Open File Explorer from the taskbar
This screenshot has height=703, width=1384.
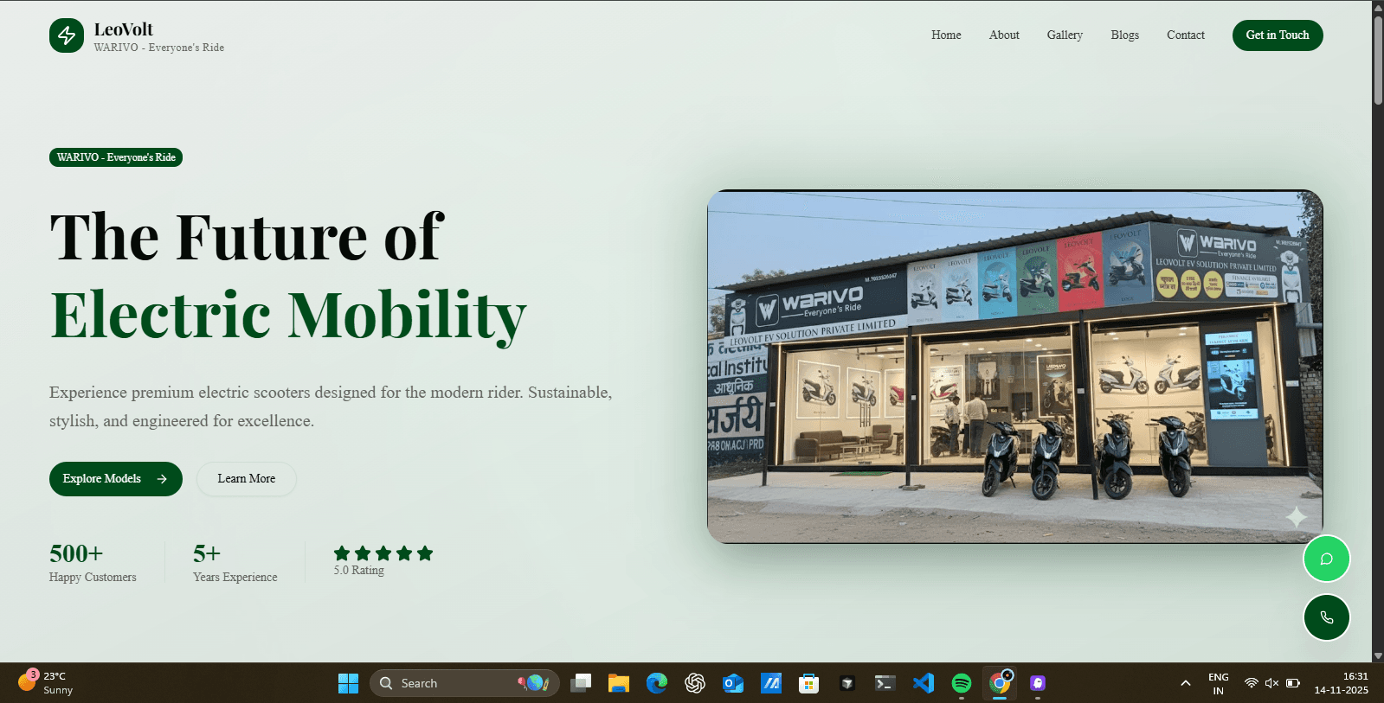click(618, 683)
